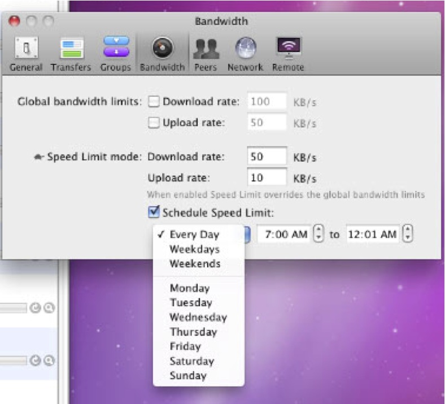The height and width of the screenshot is (404, 445).
Task: Choose Friday from schedule menu
Action: 199,346
